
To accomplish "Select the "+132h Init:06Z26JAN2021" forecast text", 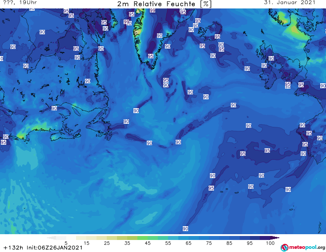I will [x=43, y=248].
